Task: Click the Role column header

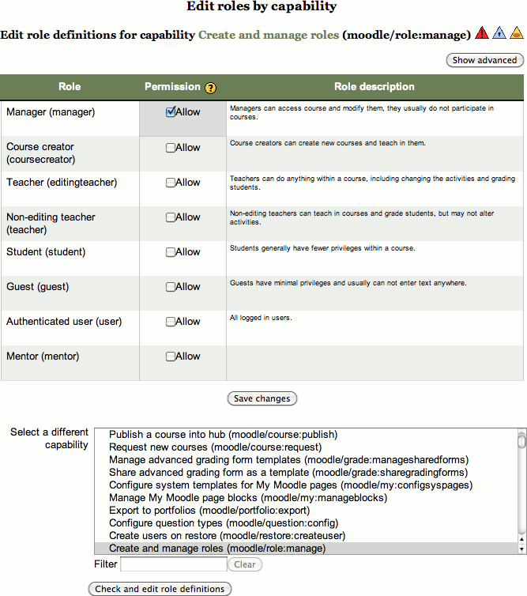Action: coord(70,87)
